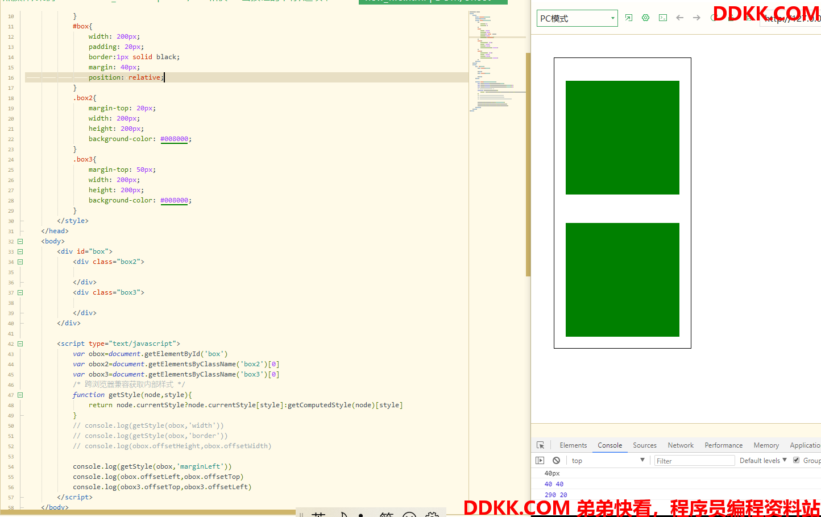821x517 pixels.
Task: Collapse the box3 div fold on line 37
Action: click(20, 292)
